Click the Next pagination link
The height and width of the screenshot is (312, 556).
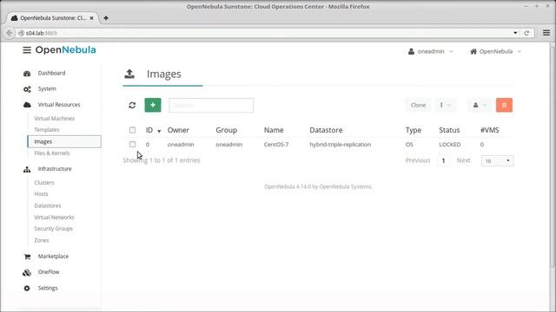pyautogui.click(x=463, y=160)
